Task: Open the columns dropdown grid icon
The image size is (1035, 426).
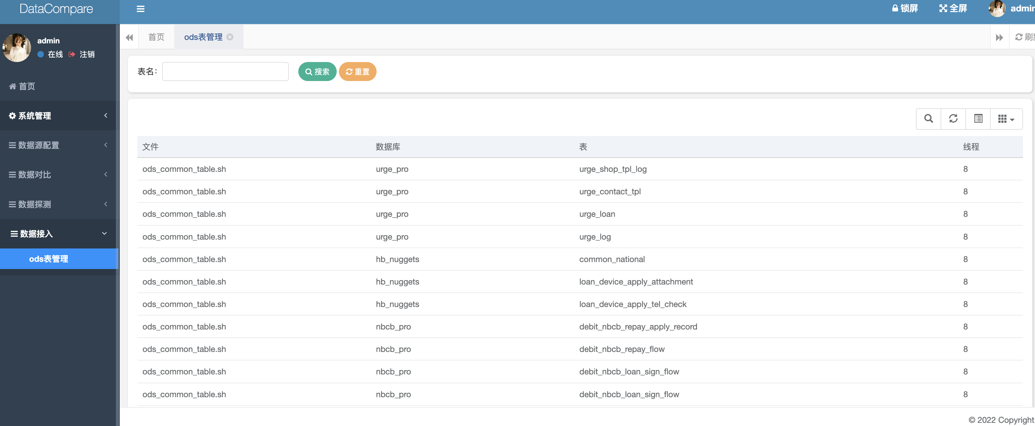Action: click(x=1006, y=119)
